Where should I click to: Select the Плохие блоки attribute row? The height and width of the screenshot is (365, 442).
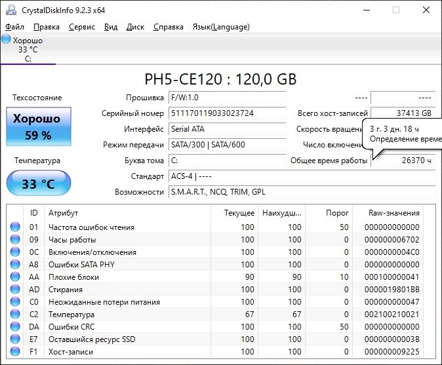[x=215, y=277]
